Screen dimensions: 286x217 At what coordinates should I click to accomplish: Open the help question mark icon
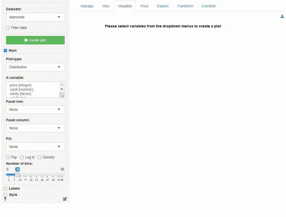pyautogui.click(x=5, y=199)
